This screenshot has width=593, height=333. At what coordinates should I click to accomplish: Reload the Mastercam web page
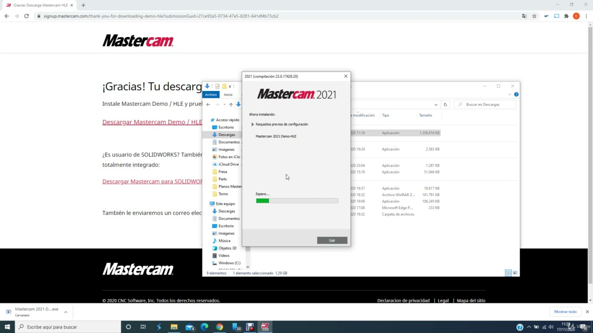[26, 16]
